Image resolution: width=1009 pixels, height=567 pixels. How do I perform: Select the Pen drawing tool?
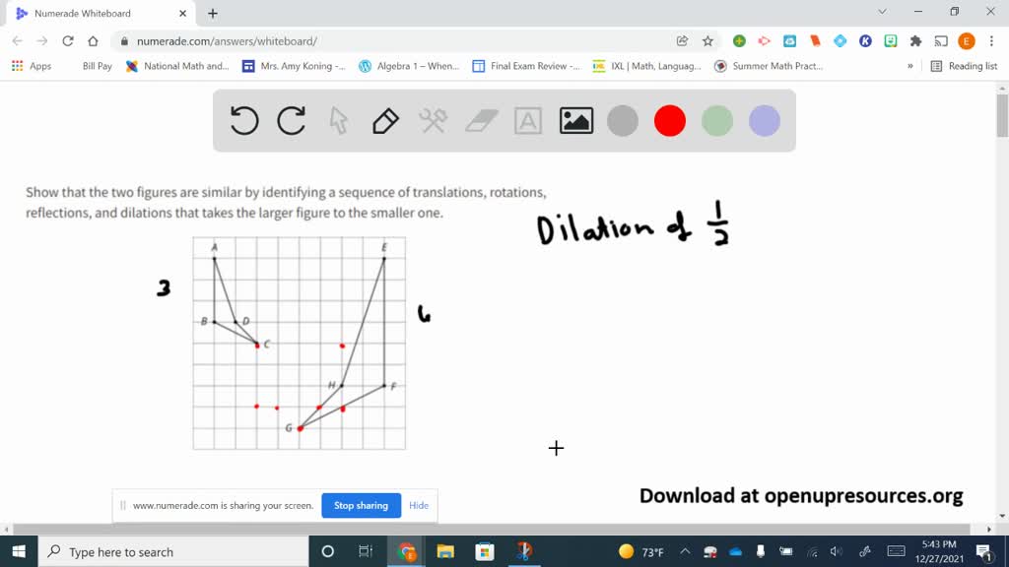click(384, 120)
